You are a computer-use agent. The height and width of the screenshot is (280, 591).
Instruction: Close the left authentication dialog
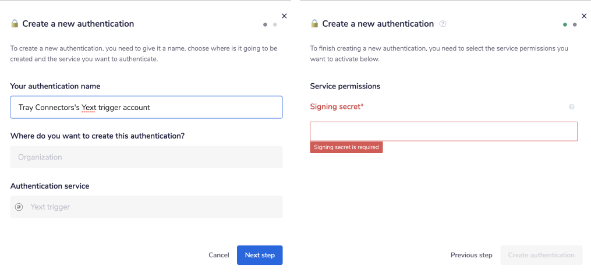[284, 16]
